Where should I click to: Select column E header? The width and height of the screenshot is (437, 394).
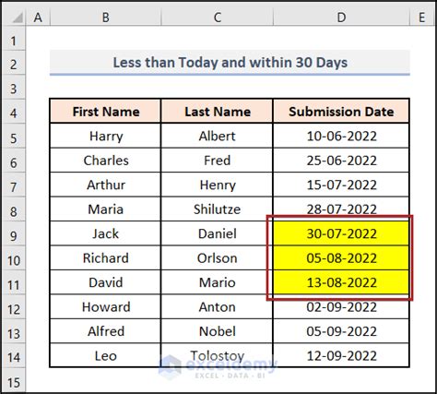click(421, 18)
